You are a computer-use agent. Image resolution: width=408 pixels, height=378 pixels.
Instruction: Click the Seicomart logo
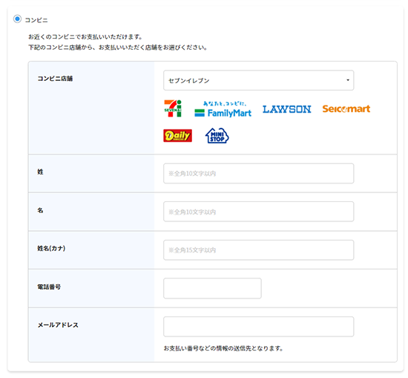pos(346,108)
